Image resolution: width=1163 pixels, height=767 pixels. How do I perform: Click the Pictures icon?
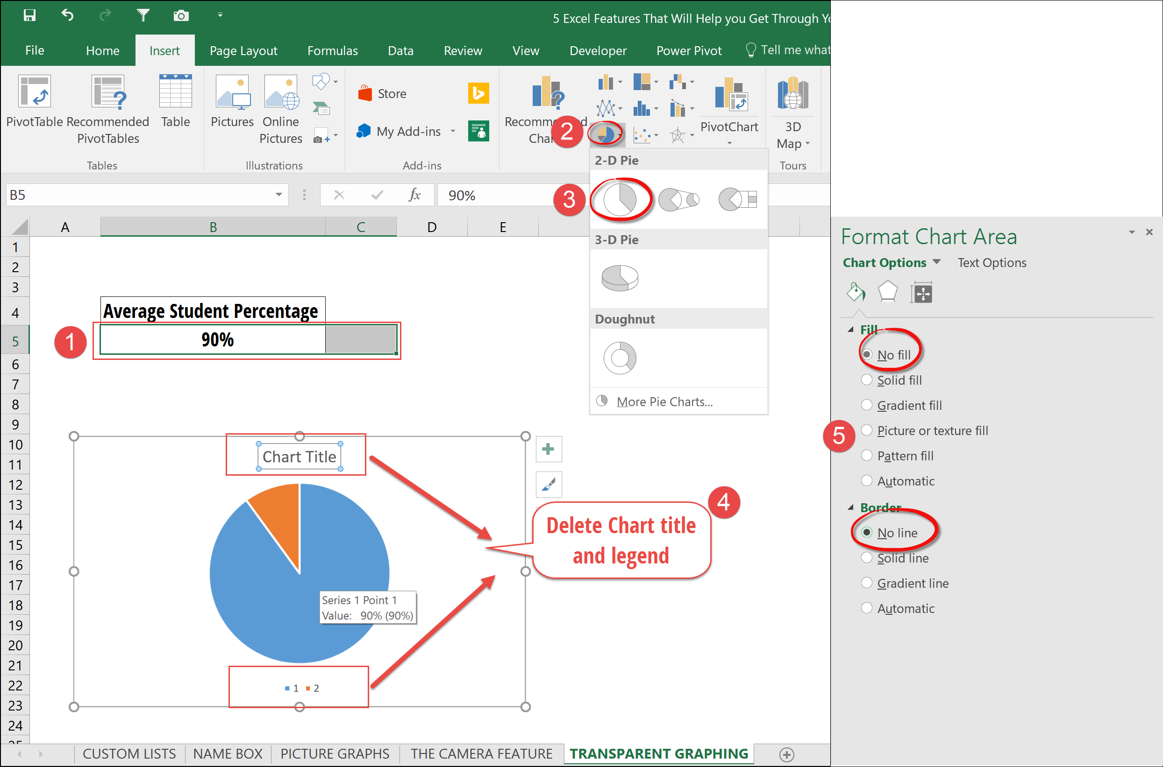point(233,91)
